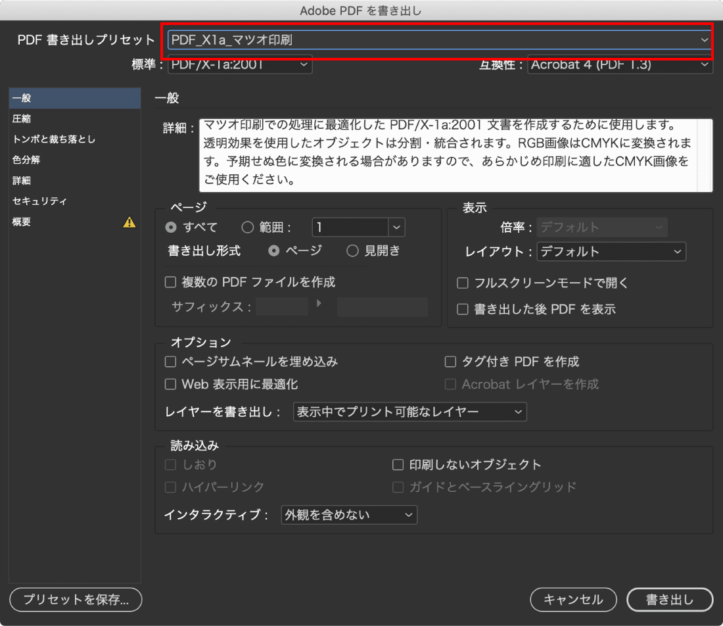Image resolution: width=723 pixels, height=626 pixels.
Task: Open the 互換性 Acrobat 4 dropdown
Action: [x=620, y=64]
